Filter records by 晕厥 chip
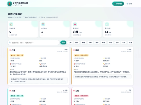The height and width of the screenshot is (105, 141). click(104, 43)
